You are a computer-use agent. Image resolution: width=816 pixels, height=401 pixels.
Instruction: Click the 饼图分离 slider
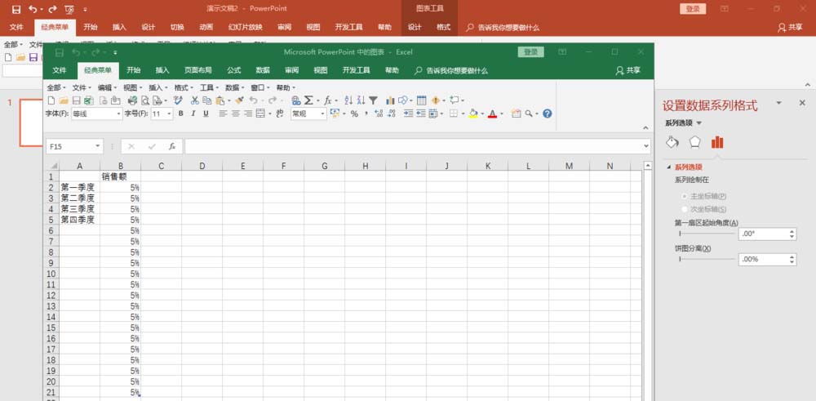point(707,259)
